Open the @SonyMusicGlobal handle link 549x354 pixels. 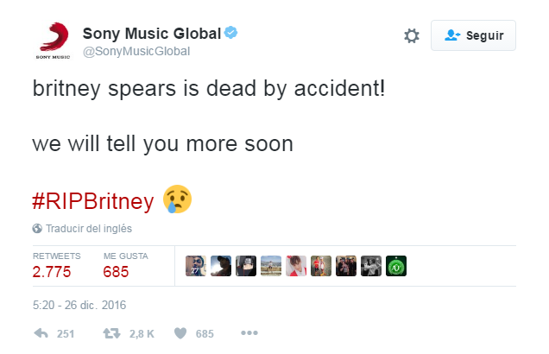pyautogui.click(x=136, y=51)
